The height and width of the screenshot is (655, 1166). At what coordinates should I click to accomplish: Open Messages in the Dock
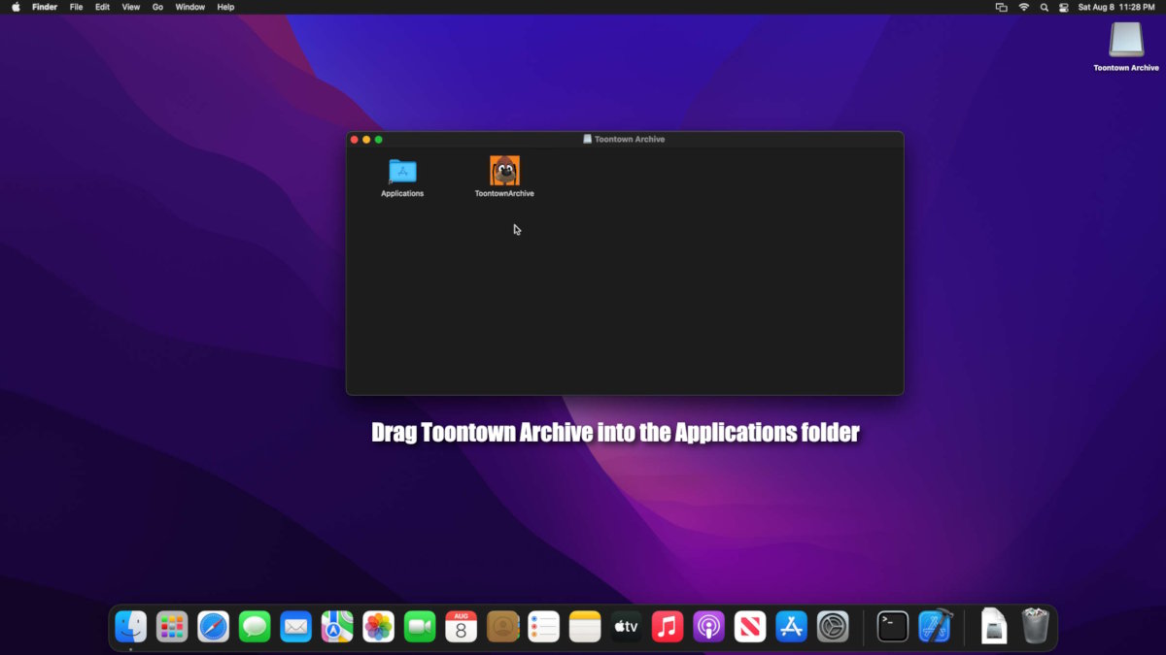255,627
